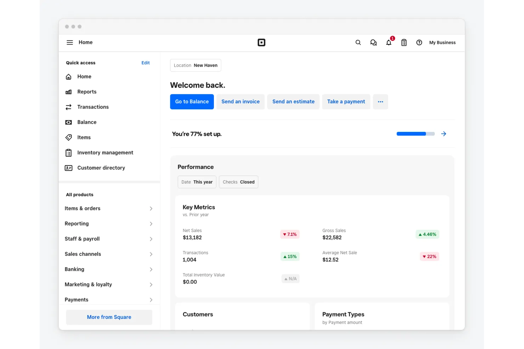This screenshot has height=349, width=524.
Task: Open Inventory management clipboard icon
Action: click(x=69, y=152)
